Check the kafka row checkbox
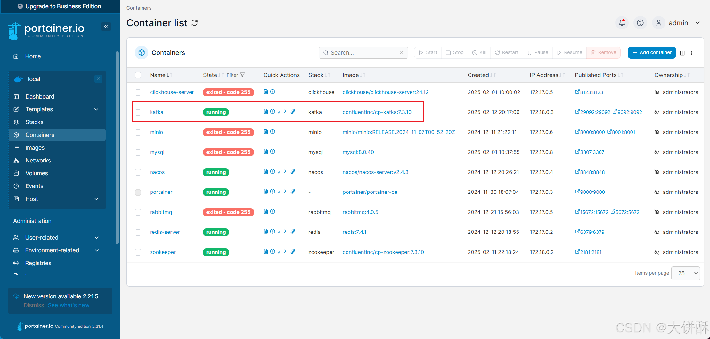The height and width of the screenshot is (339, 710). point(138,112)
